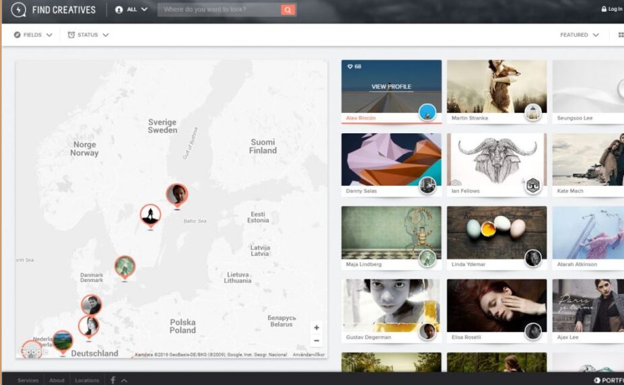Image resolution: width=624 pixels, height=385 pixels.
Task: Click the location search input field
Action: 219,10
